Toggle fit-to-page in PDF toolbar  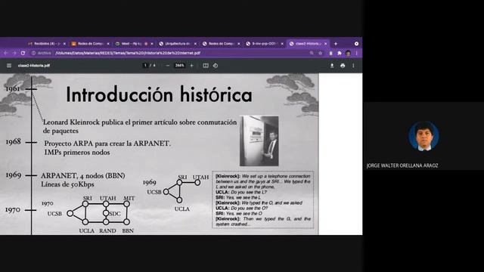[206, 66]
